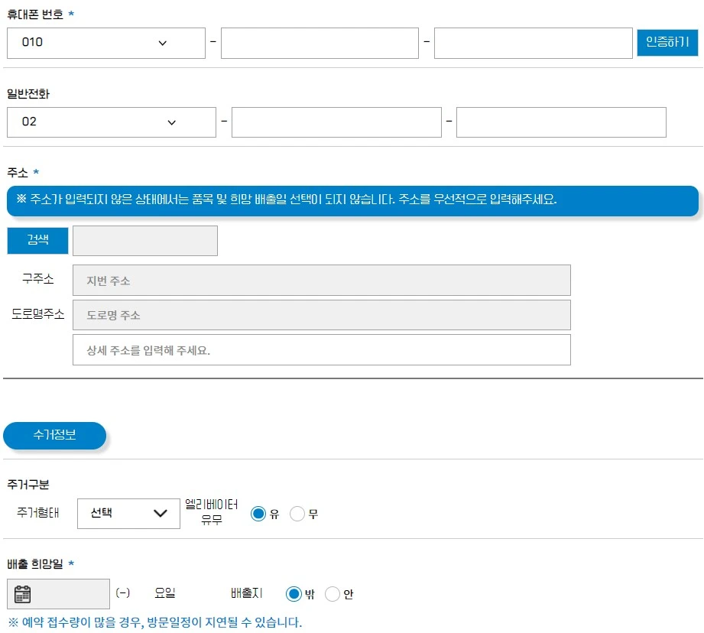Click the 일반전화 label
The width and height of the screenshot is (704, 633).
(28, 94)
